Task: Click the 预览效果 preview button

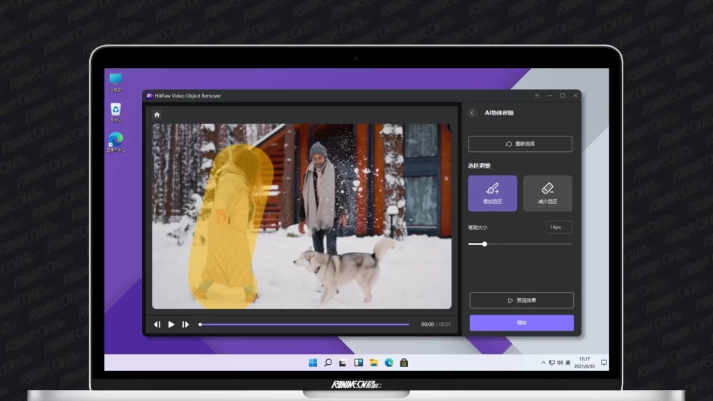Action: click(522, 300)
